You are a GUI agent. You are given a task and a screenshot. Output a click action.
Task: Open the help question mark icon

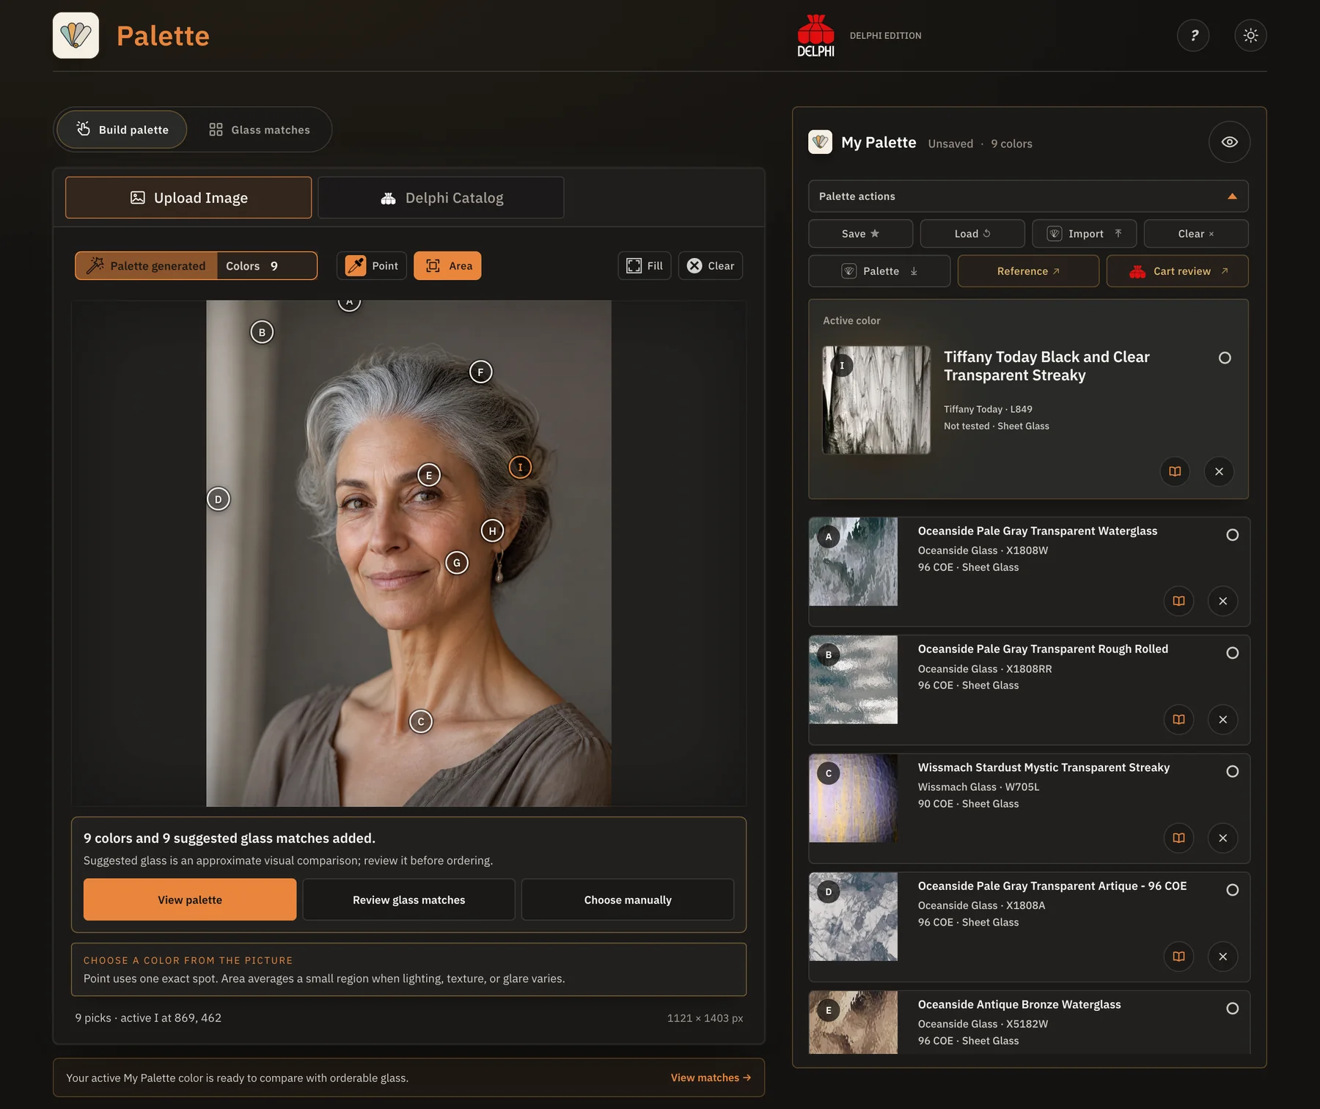pyautogui.click(x=1193, y=35)
